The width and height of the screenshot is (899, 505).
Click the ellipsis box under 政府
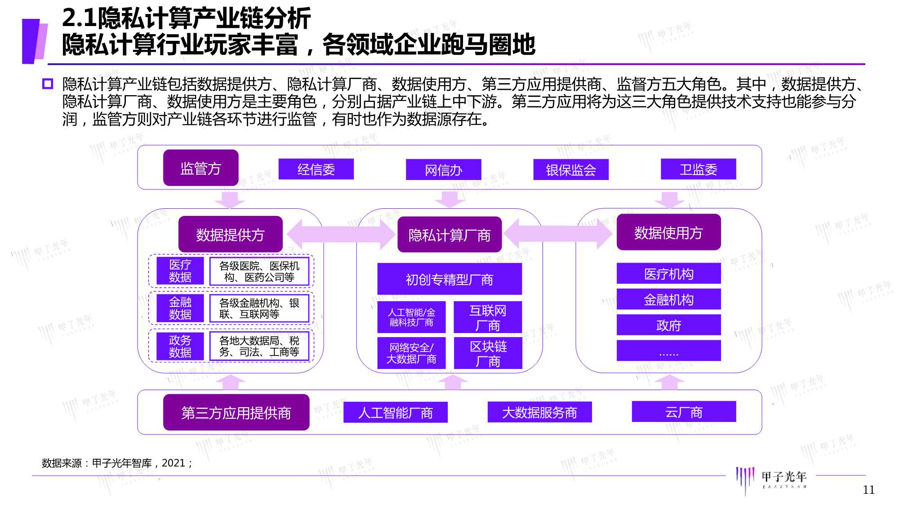coord(668,351)
